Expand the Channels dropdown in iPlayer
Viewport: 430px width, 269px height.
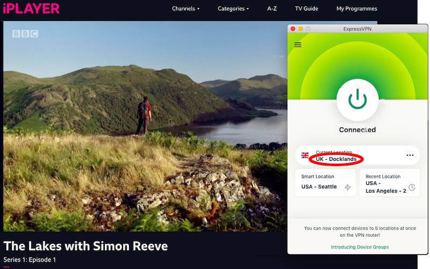(x=185, y=9)
